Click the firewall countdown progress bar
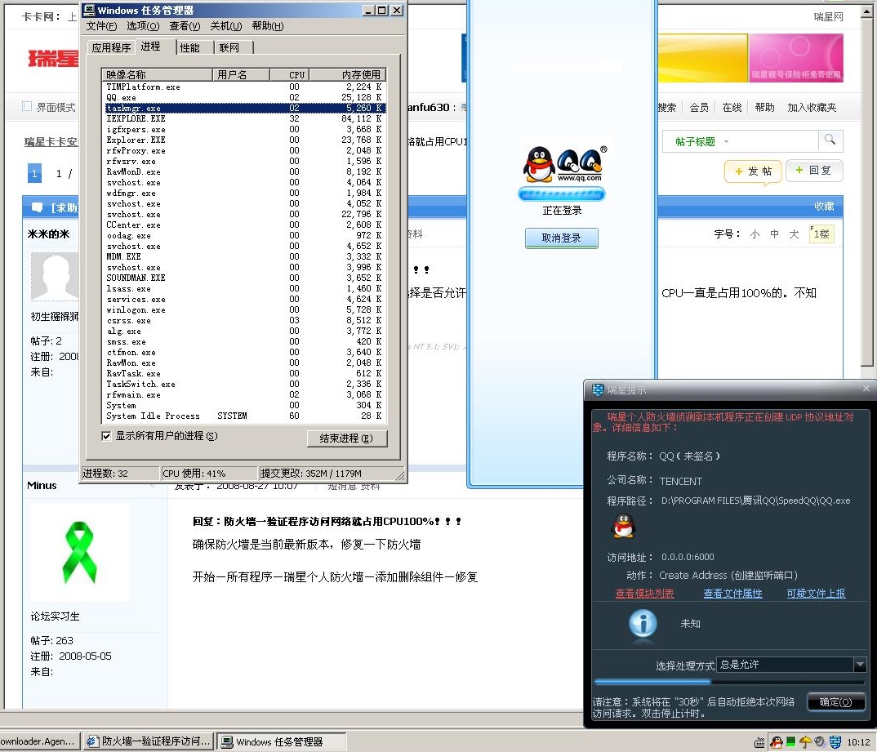This screenshot has width=877, height=752. tap(728, 682)
